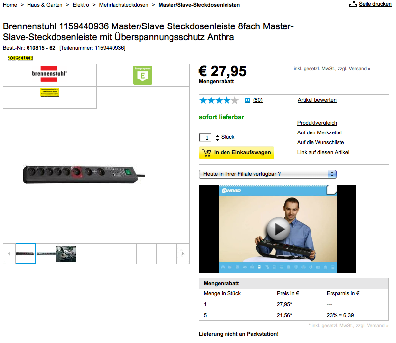Click the green energy saving badge icon

pyautogui.click(x=142, y=75)
